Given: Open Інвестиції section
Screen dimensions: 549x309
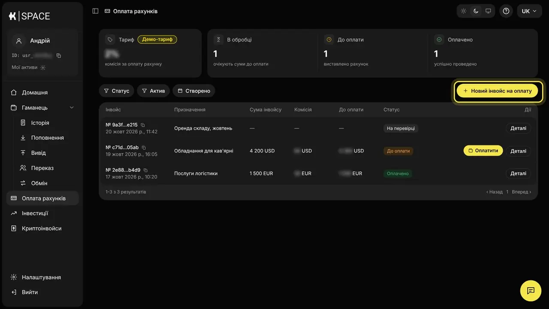Looking at the screenshot, I should [x=42, y=213].
